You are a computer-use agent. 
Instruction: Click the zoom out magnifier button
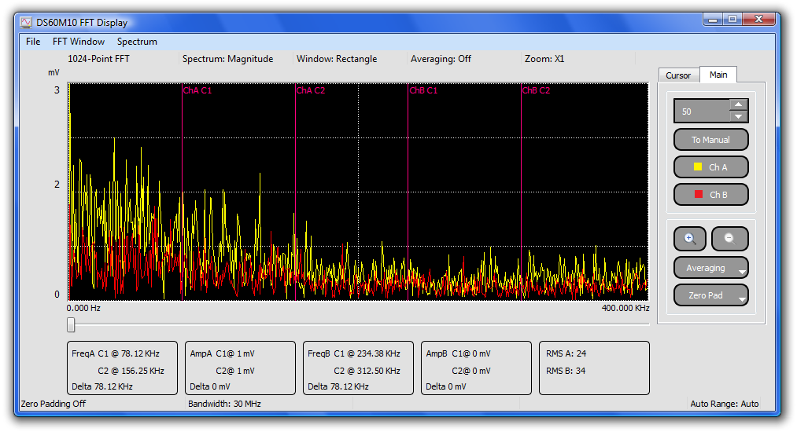(729, 239)
